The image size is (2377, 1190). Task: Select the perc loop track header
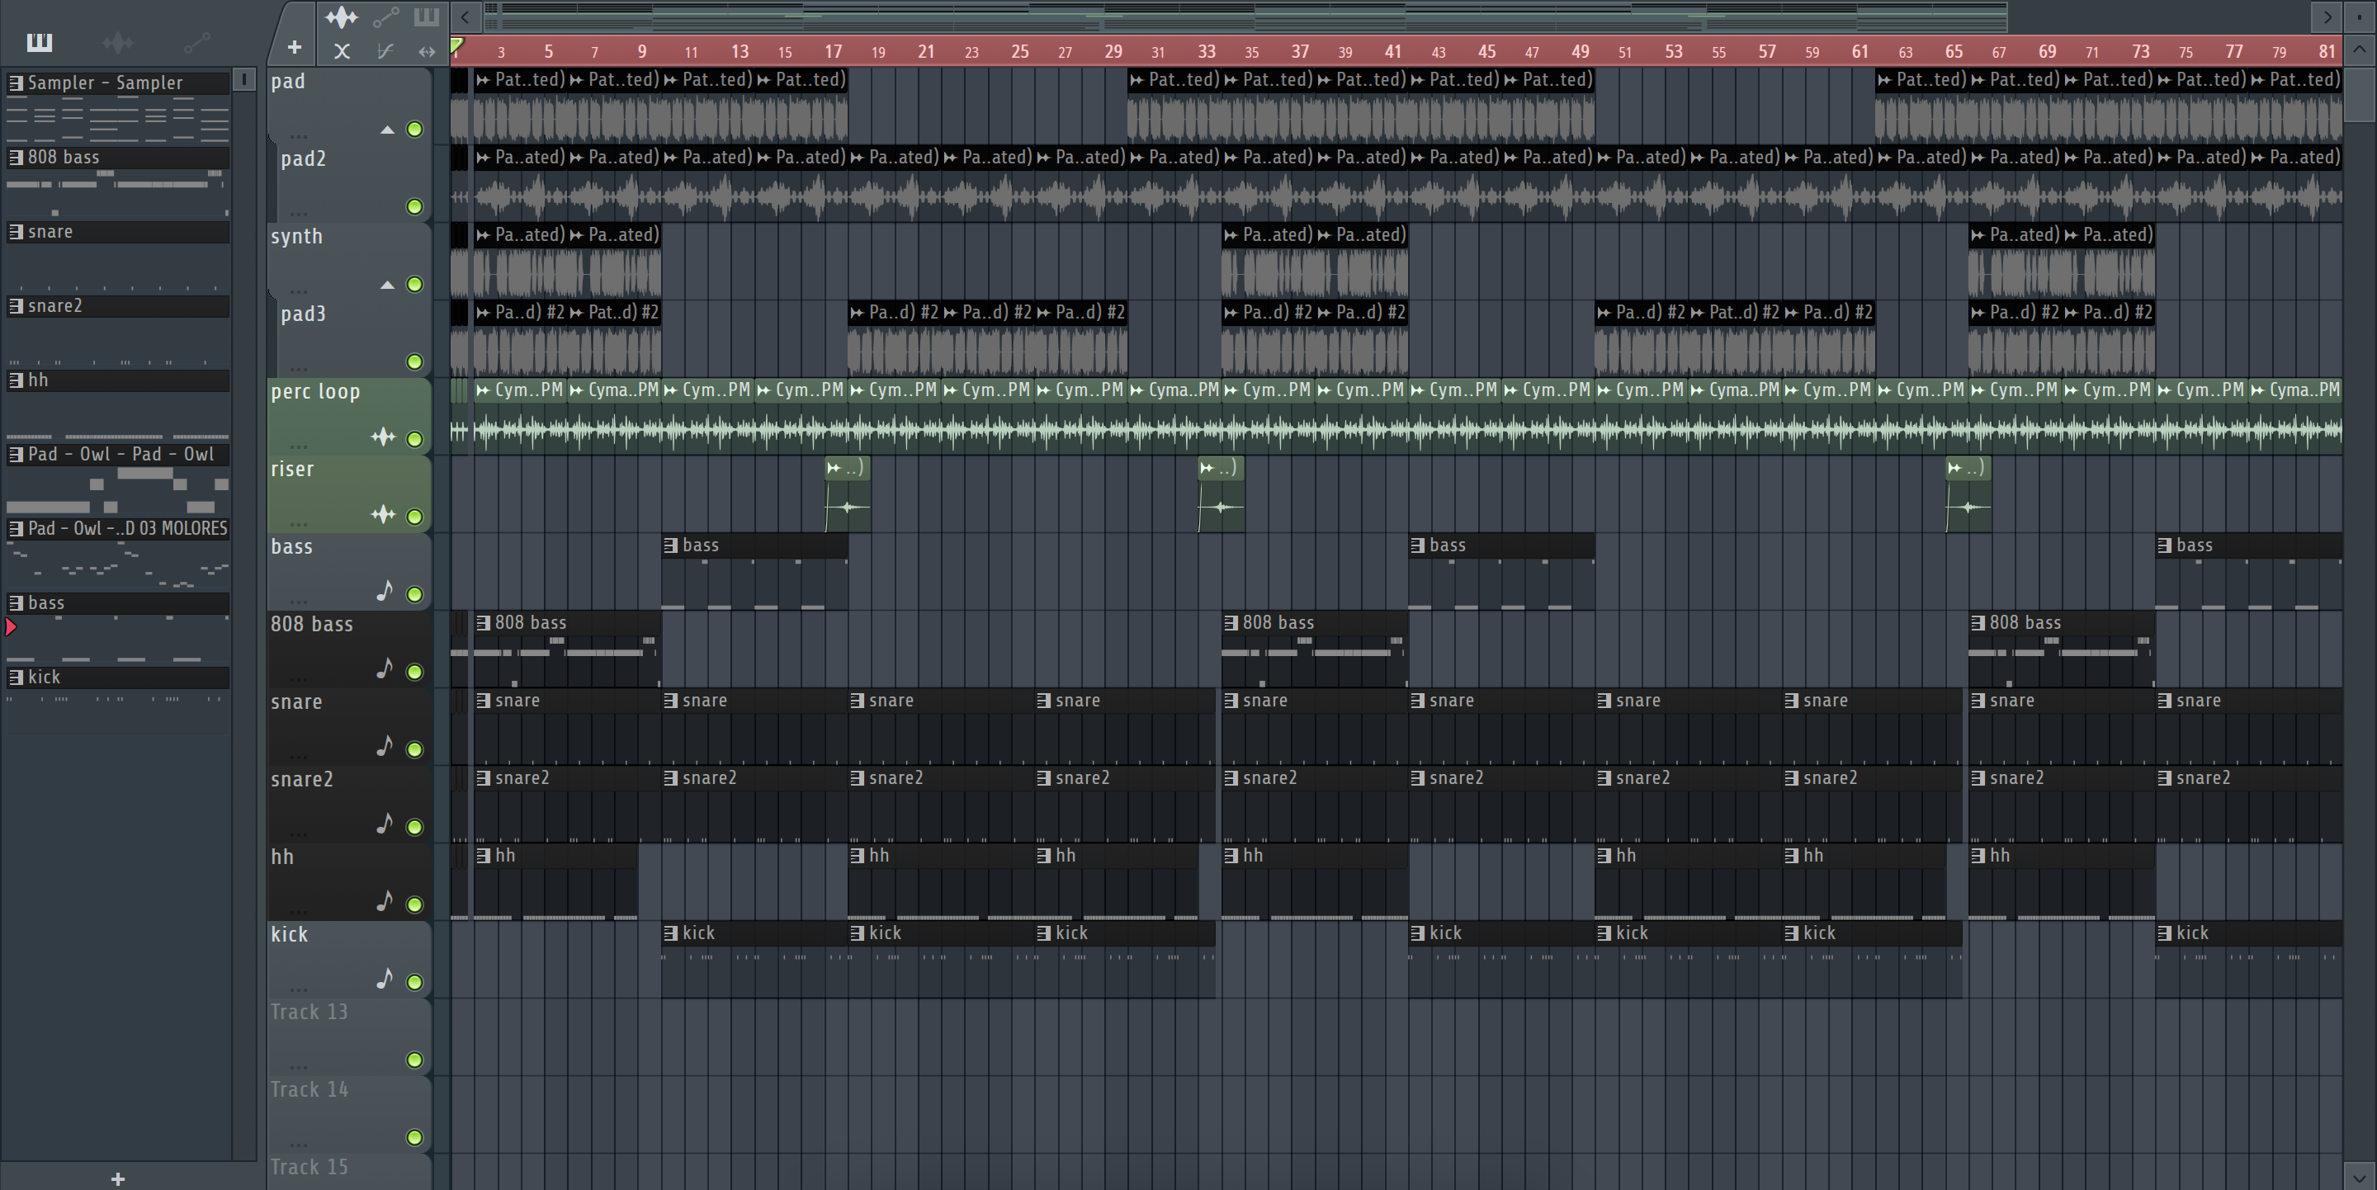(x=350, y=415)
